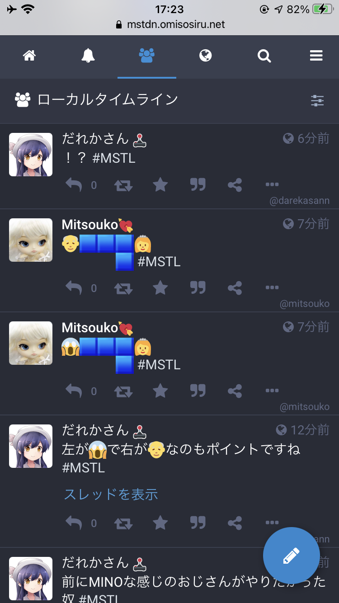Favourite the '！？ #MSTL' post
The height and width of the screenshot is (603, 339).
click(160, 184)
